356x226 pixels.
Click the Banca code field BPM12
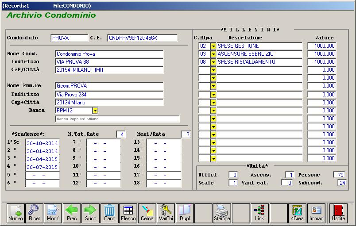[74, 111]
